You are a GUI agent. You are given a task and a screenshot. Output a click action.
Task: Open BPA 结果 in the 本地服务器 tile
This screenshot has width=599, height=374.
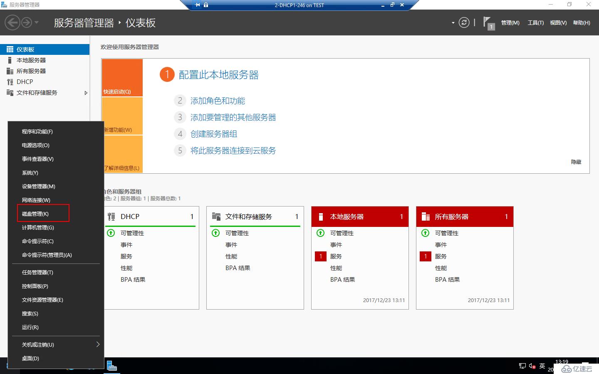pyautogui.click(x=343, y=280)
